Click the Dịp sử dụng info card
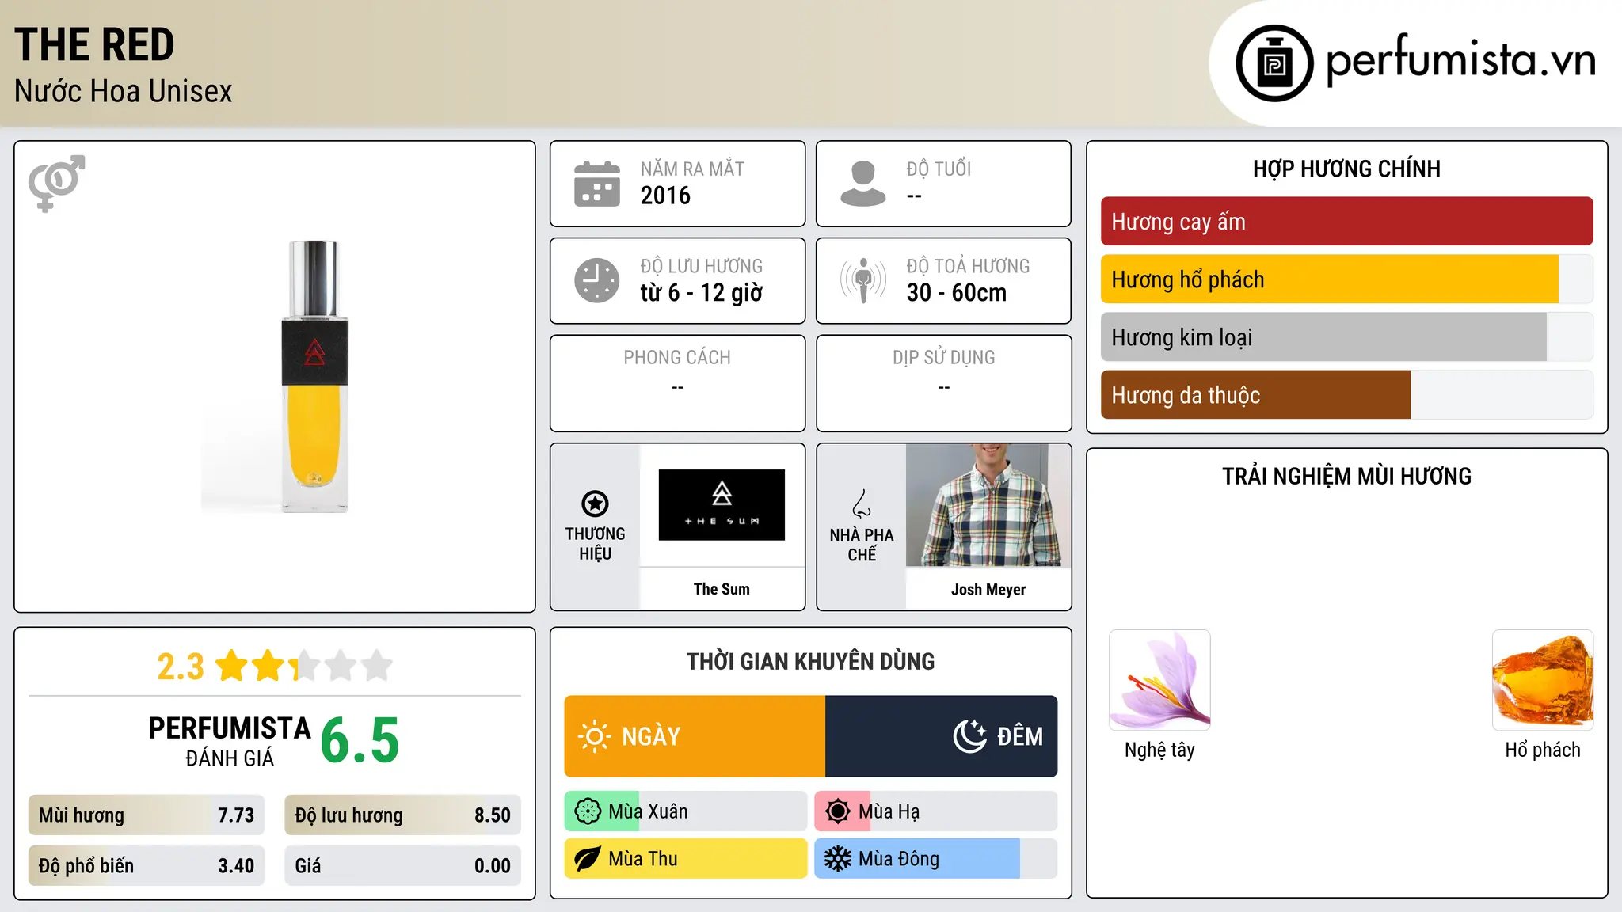The width and height of the screenshot is (1622, 912). coord(944,383)
